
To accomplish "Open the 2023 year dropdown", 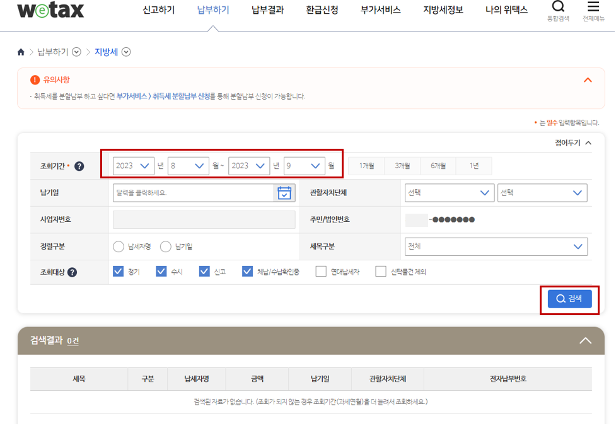I will [132, 166].
